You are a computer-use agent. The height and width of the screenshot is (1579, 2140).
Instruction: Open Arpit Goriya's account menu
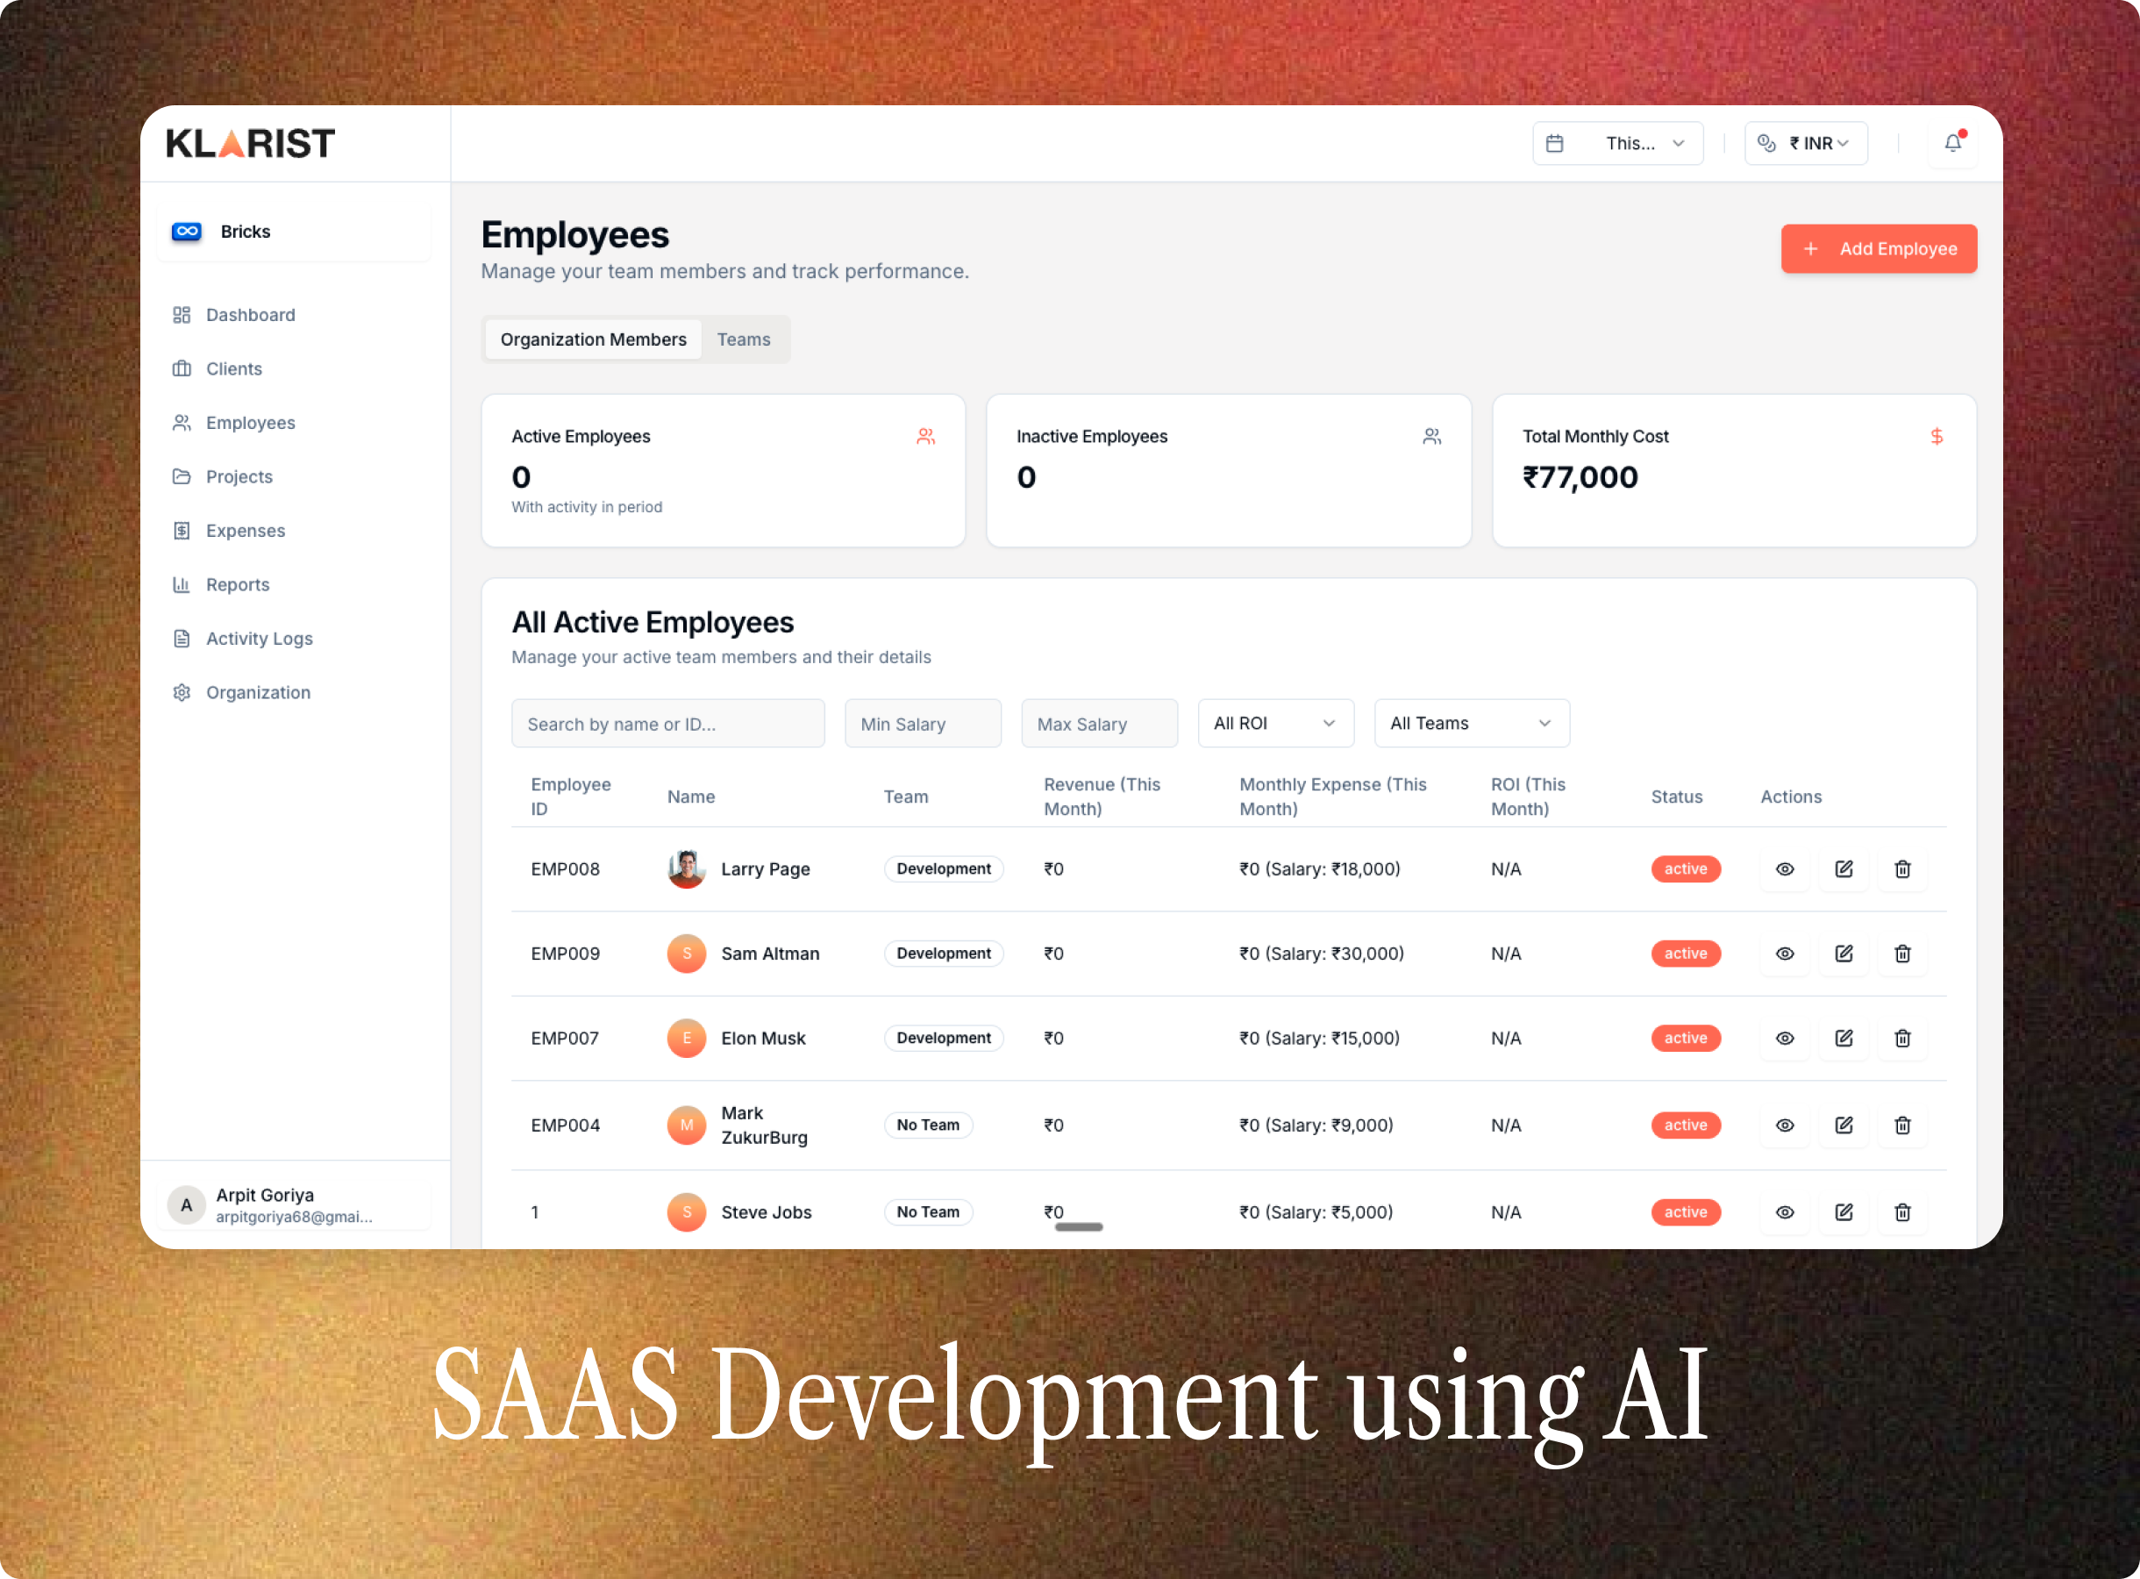295,1205
